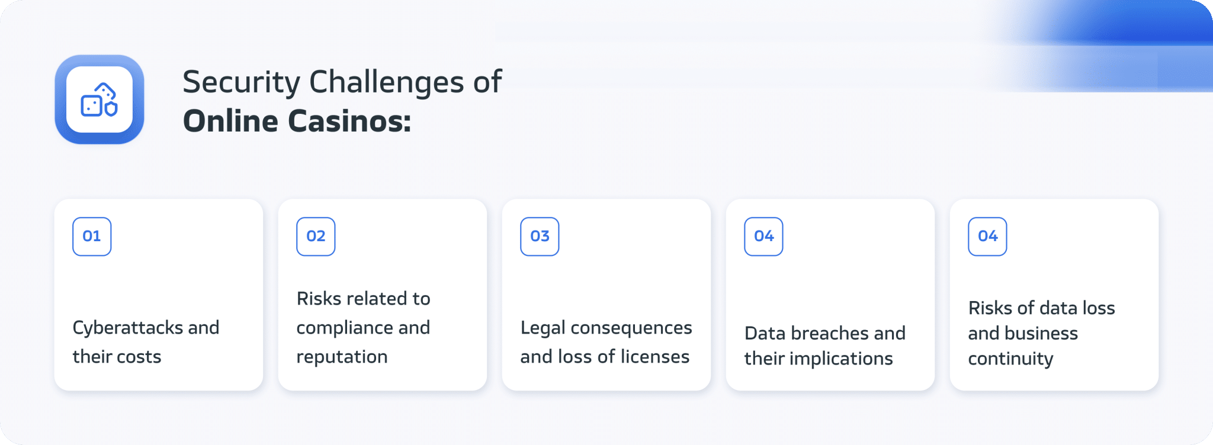This screenshot has width=1213, height=445.
Task: Click the word reputation in second card
Action: [342, 357]
